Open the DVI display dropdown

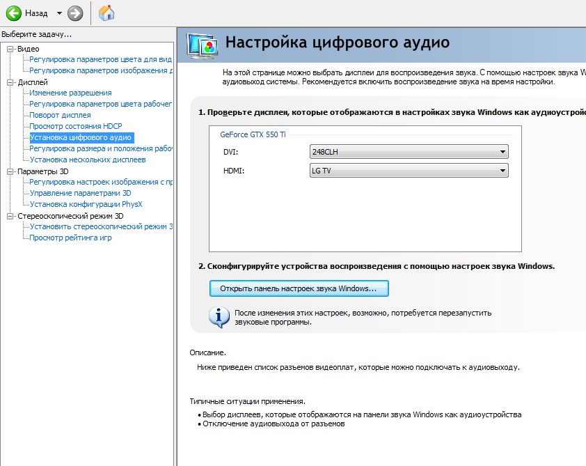409,152
